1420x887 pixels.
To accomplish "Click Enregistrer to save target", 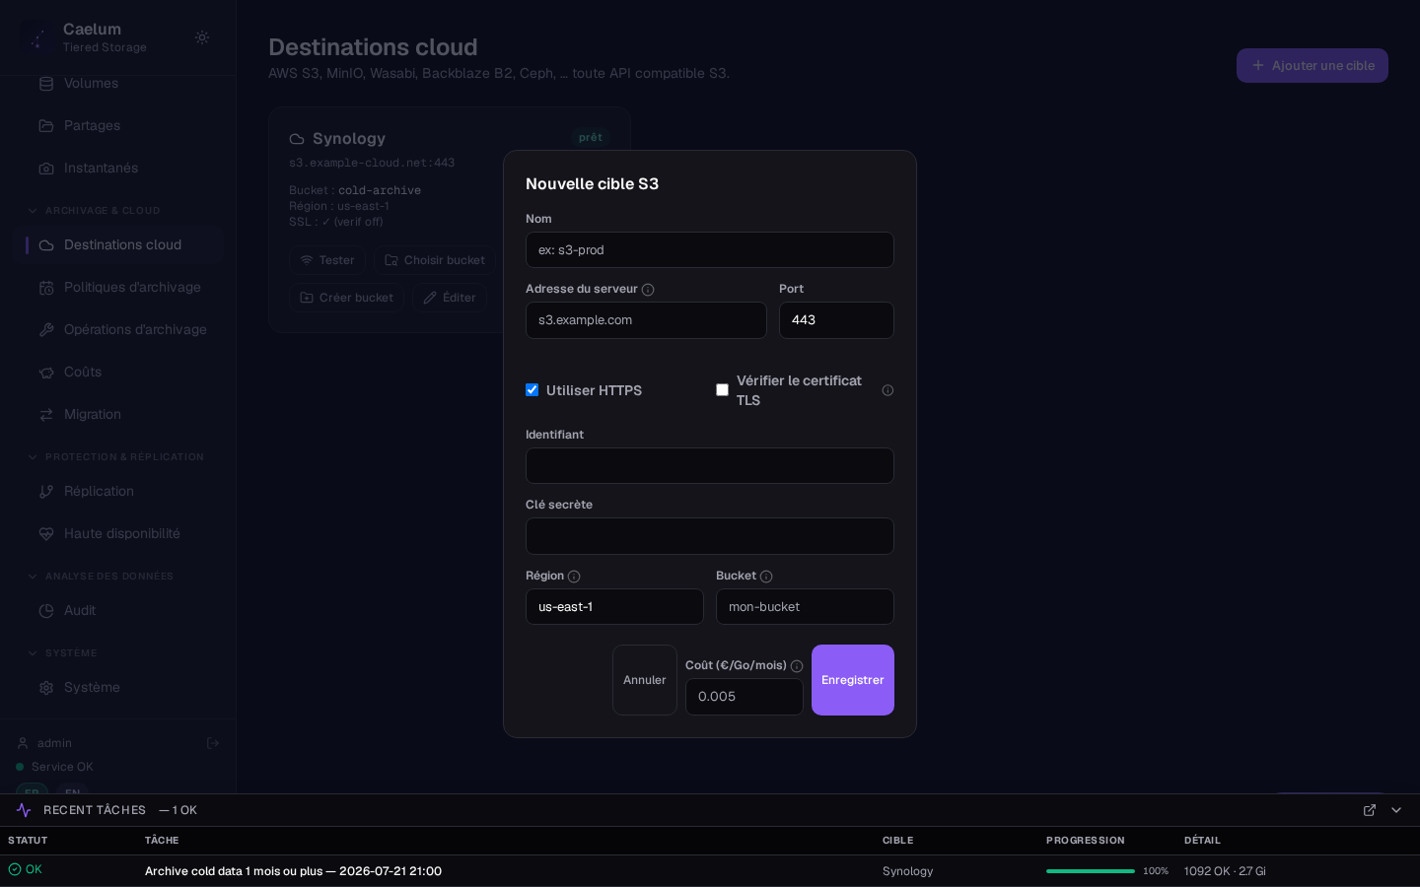I will coord(853,680).
